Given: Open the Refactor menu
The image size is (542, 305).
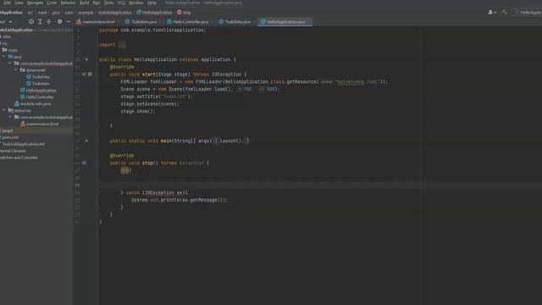Looking at the screenshot, I should click(68, 3).
